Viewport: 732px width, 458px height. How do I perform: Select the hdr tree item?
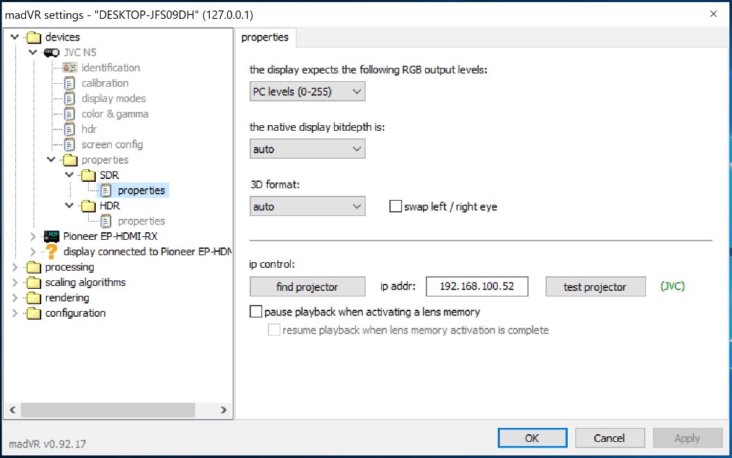point(89,129)
